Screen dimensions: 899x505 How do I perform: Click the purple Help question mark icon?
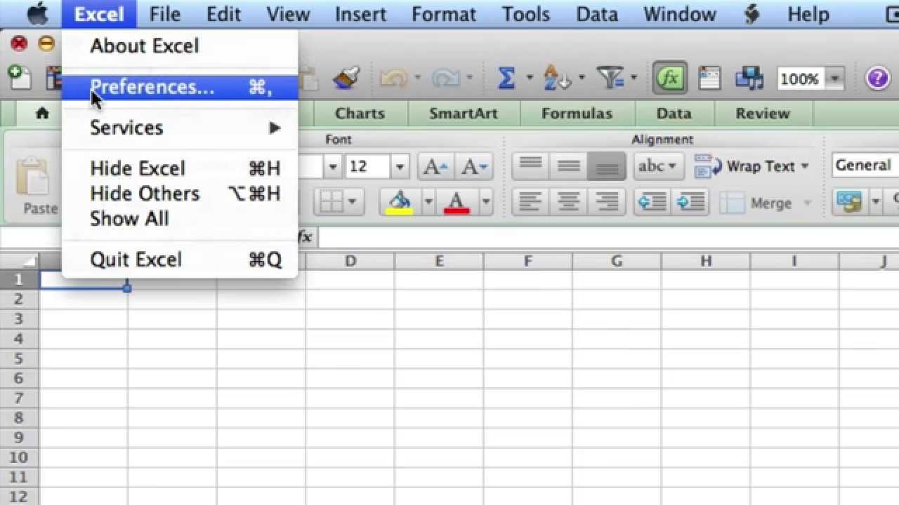click(878, 79)
